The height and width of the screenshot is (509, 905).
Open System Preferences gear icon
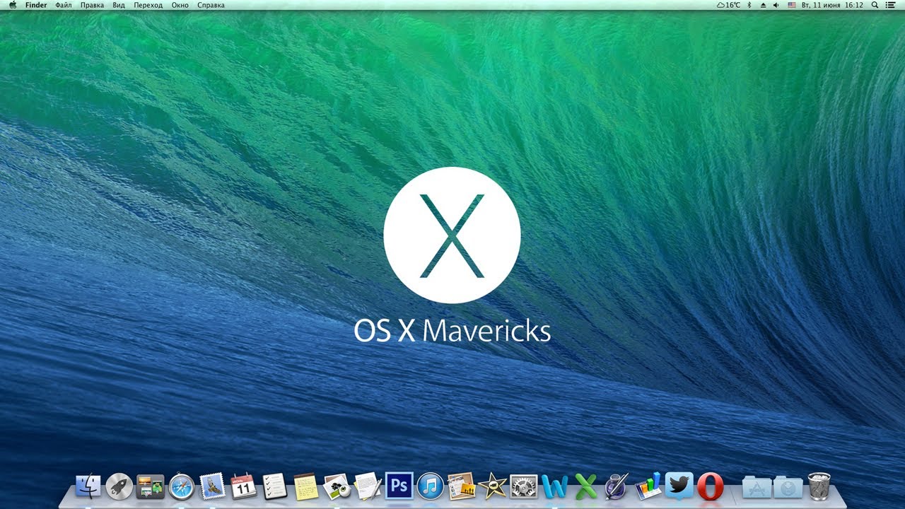tap(523, 486)
